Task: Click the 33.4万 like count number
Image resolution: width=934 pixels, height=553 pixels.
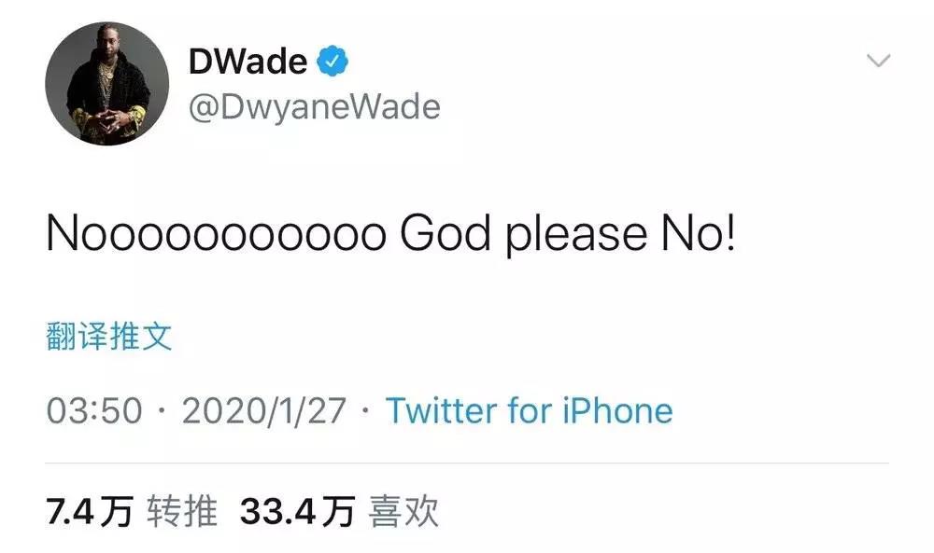Action: pyautogui.click(x=297, y=511)
